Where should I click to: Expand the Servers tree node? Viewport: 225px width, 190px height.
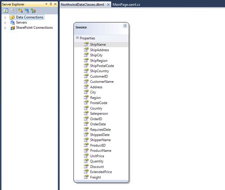[x=5, y=23]
